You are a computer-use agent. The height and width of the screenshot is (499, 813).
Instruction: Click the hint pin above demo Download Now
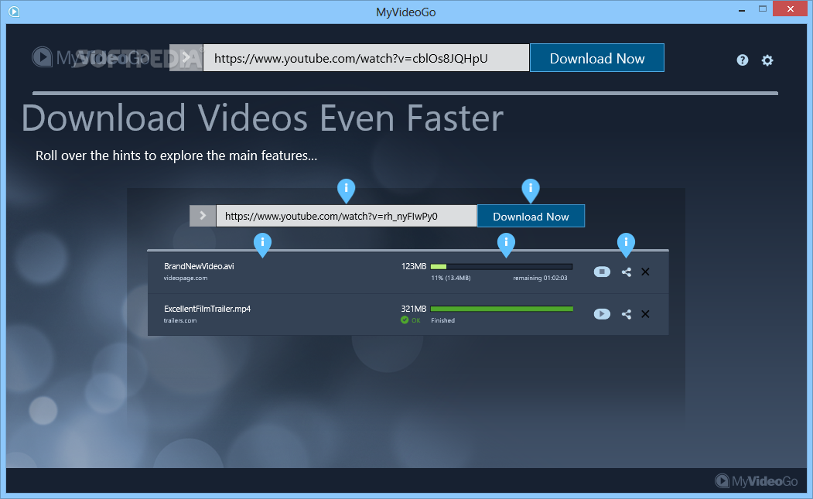(531, 190)
